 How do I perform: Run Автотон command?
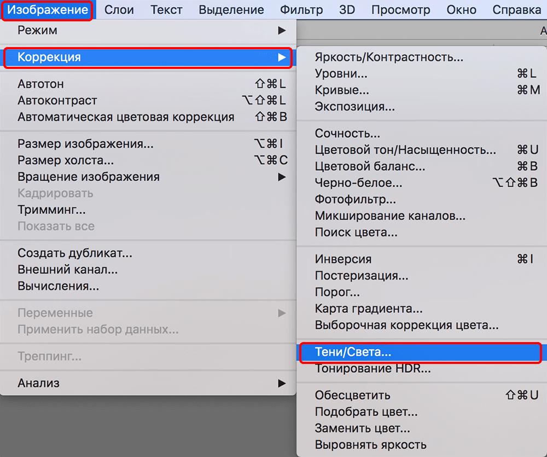coord(40,84)
